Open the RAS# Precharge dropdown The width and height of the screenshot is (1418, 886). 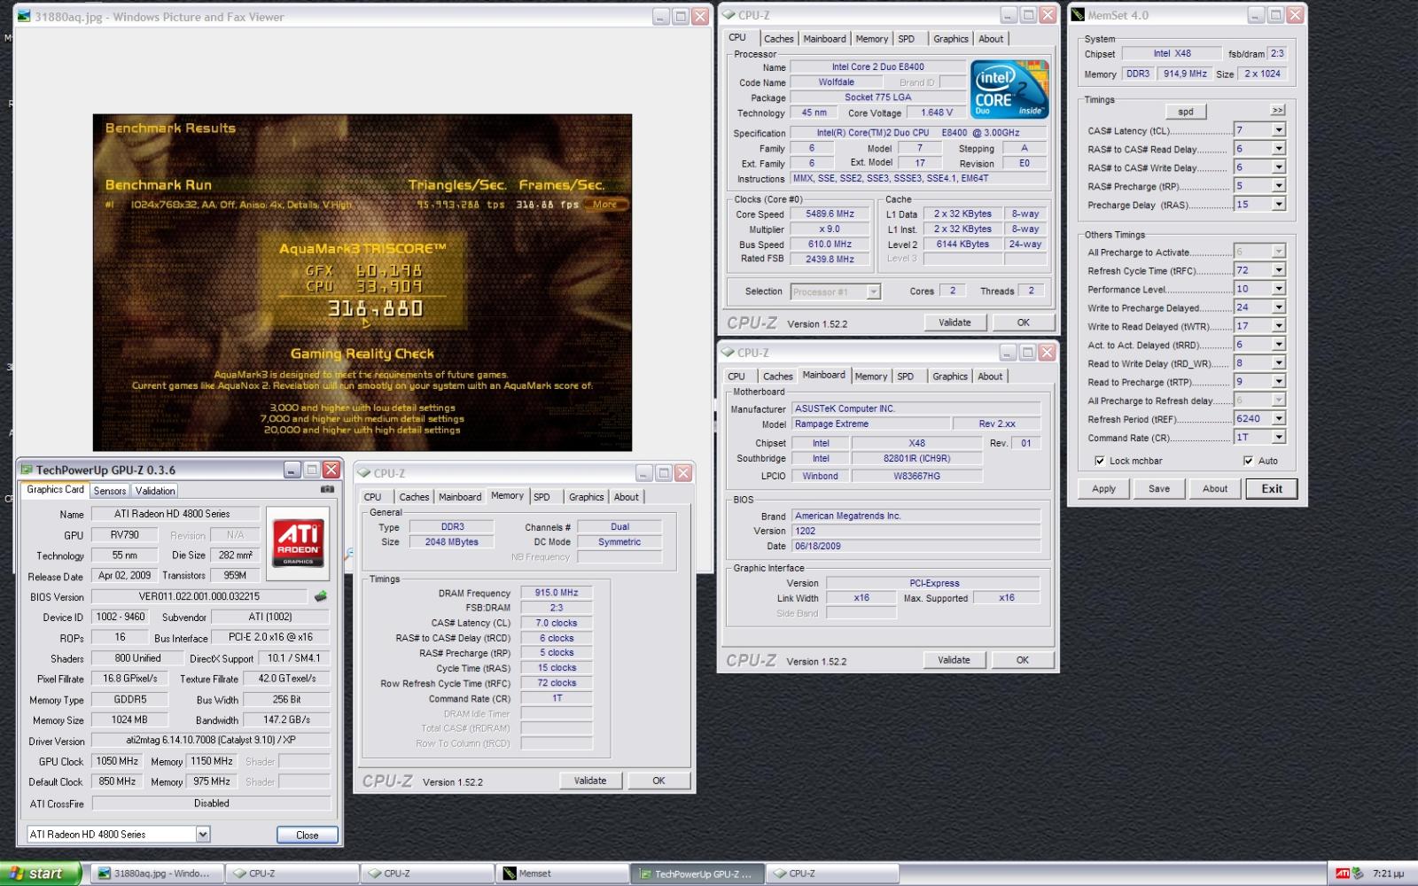tap(1279, 186)
